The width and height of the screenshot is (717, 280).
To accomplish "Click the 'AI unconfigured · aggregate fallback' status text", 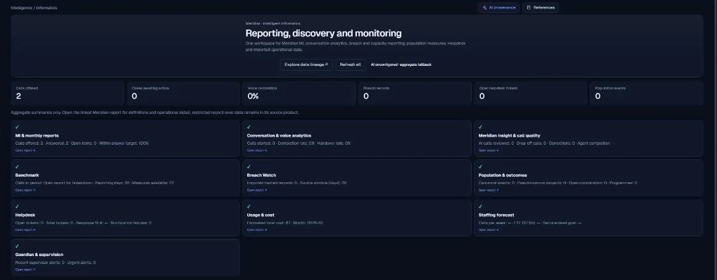I will tap(401, 65).
